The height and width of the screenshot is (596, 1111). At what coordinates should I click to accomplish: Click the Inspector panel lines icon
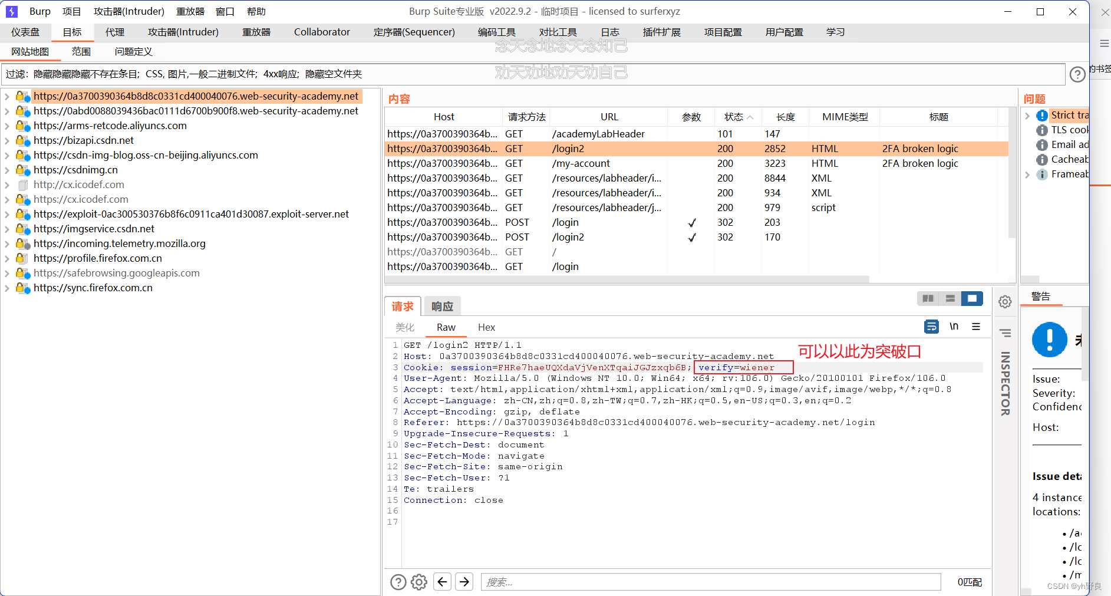pyautogui.click(x=1005, y=333)
